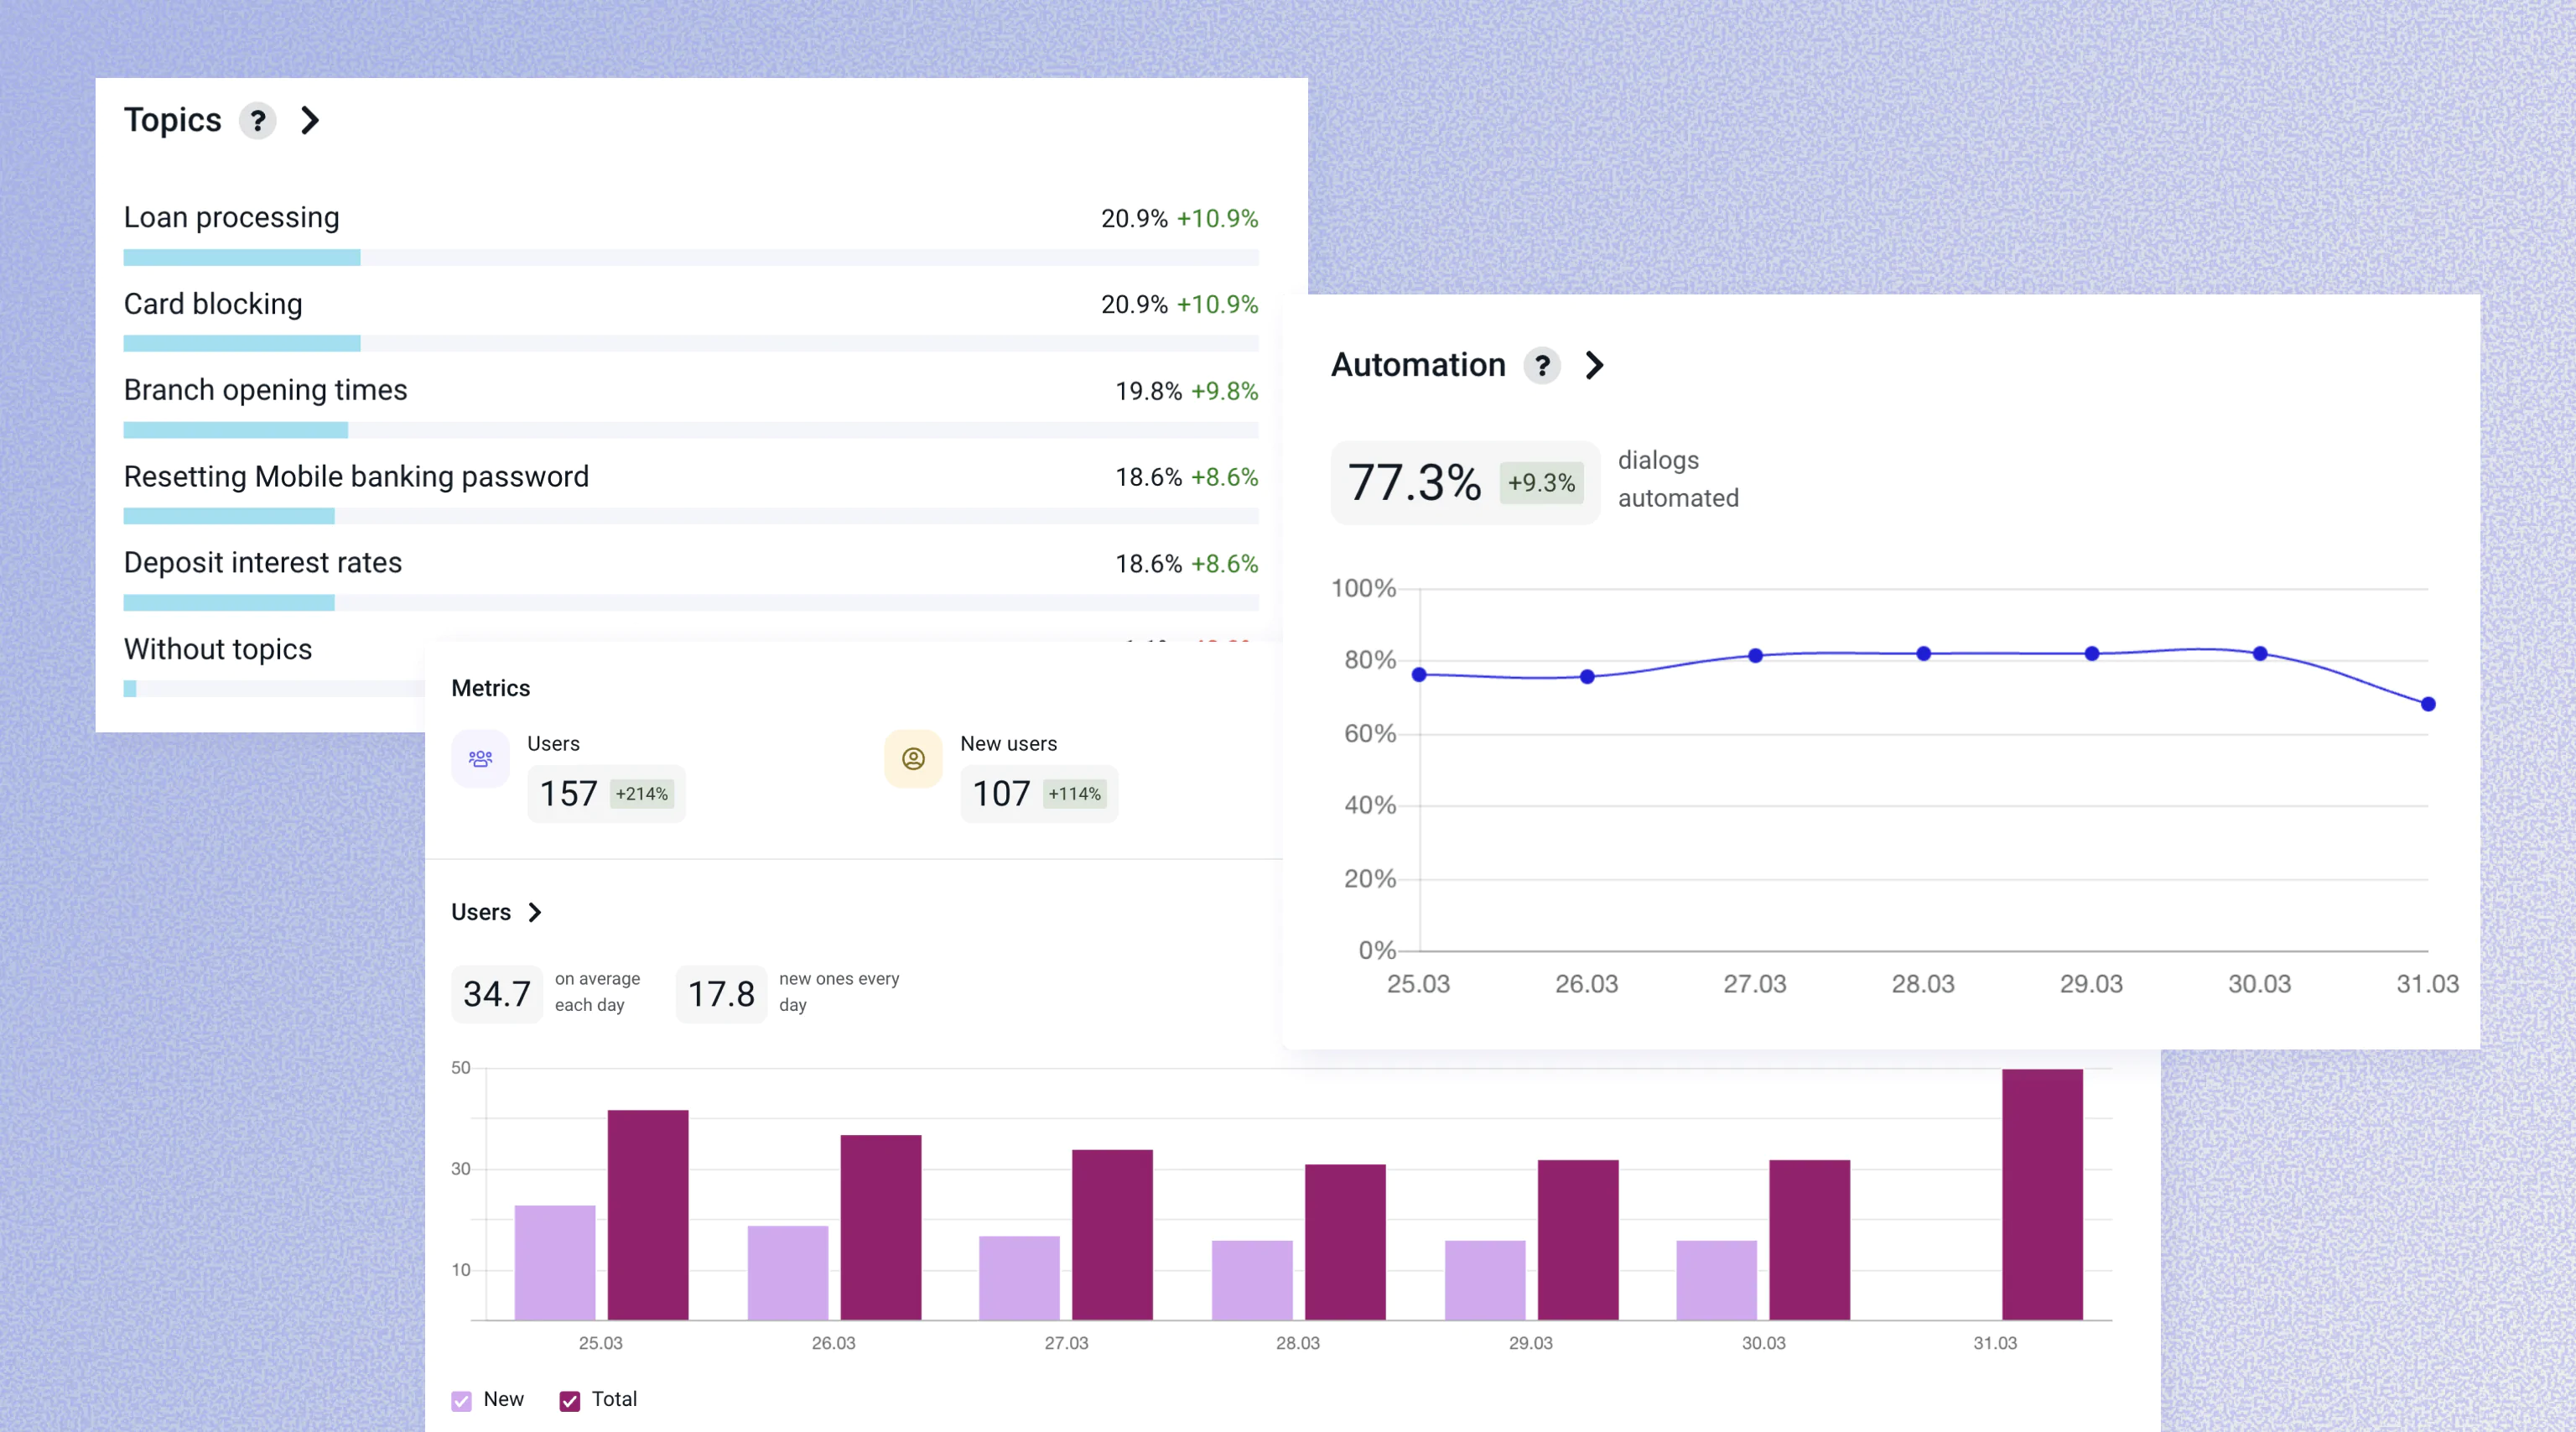
Task: Uncheck the Total series checkbox
Action: [569, 1400]
